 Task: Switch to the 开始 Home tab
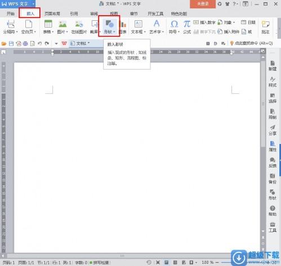(11, 13)
